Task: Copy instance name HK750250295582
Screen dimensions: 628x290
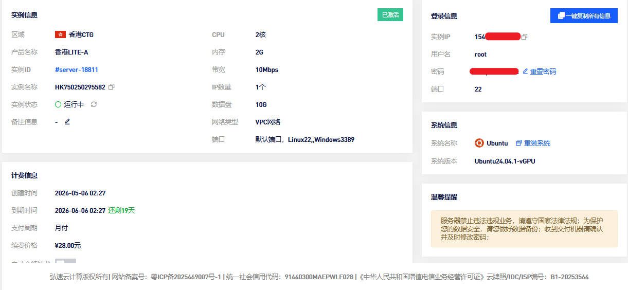Action: click(112, 87)
